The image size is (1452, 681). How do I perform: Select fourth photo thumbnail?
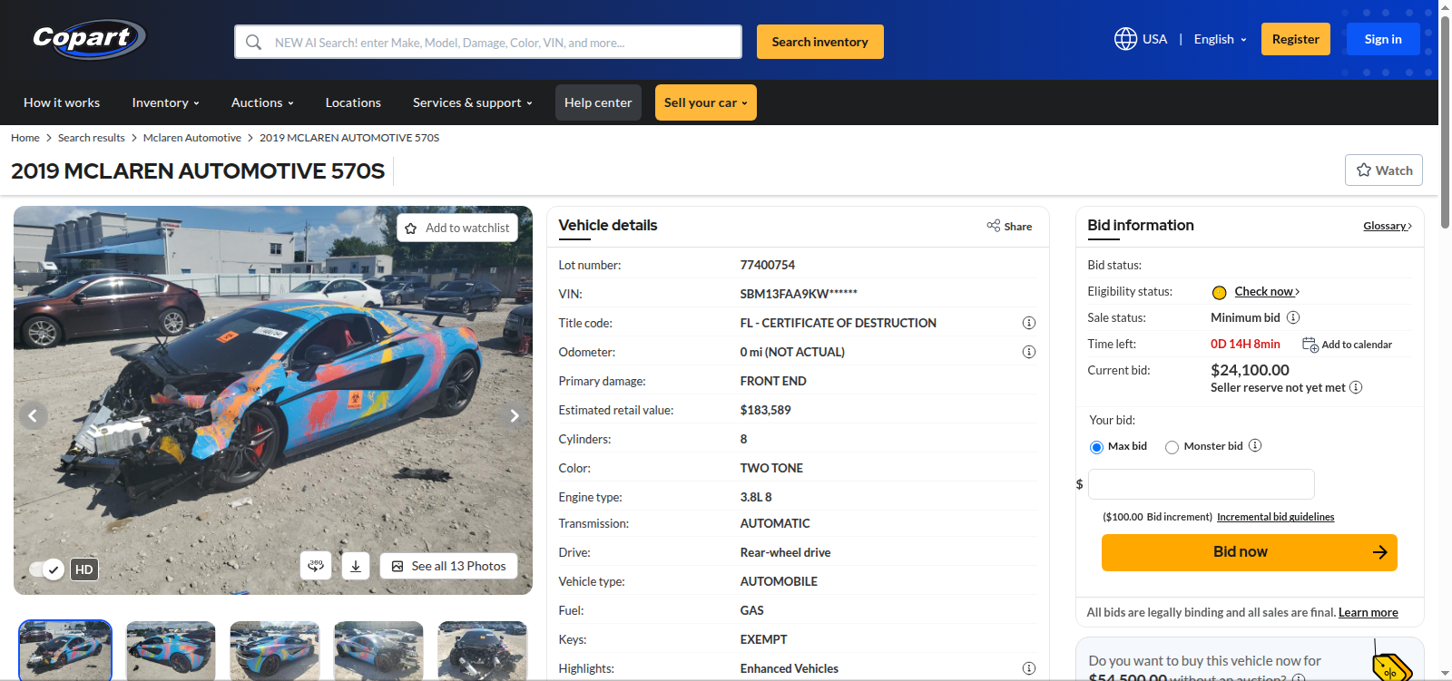tap(379, 650)
